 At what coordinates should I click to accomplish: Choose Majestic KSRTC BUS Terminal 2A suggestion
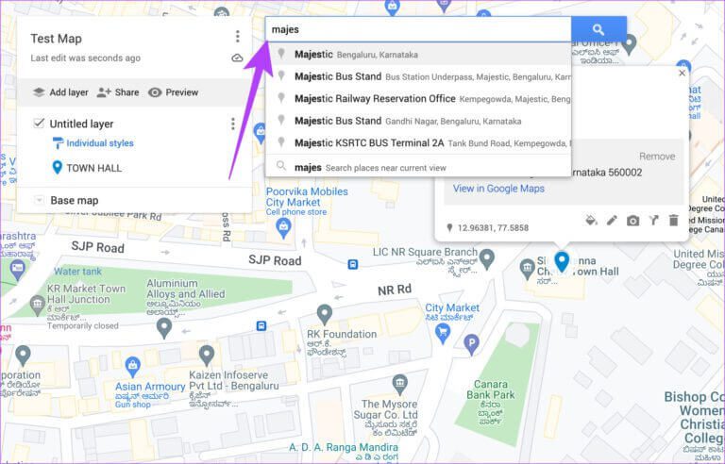(x=418, y=142)
